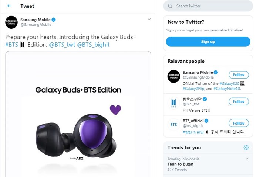Open the #BTS hashtag link in the tweet
The width and height of the screenshot is (270, 177).
(x=12, y=45)
